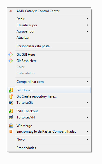The width and height of the screenshot is (102, 164).
Task: Click the SVN Checkout arrow icon
Action: pos(11,111)
